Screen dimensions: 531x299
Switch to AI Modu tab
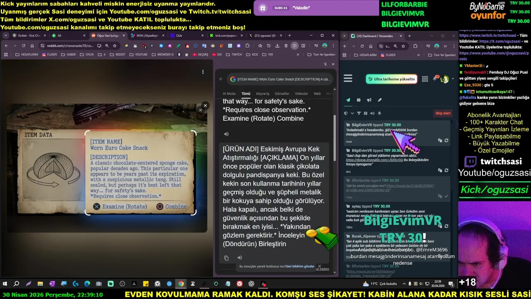(229, 93)
